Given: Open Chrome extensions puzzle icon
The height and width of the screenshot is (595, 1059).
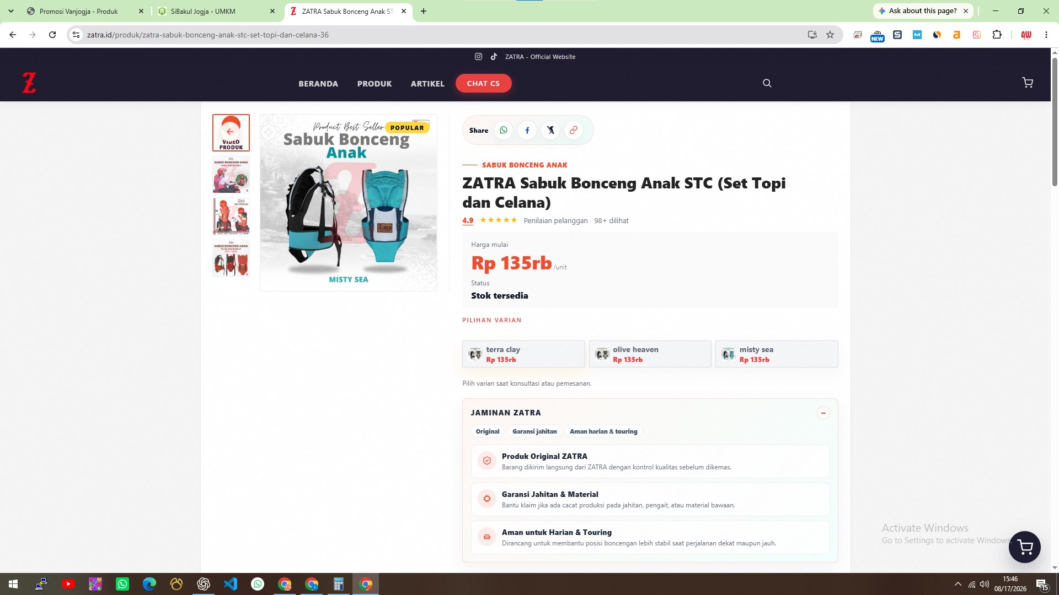Looking at the screenshot, I should tap(997, 35).
